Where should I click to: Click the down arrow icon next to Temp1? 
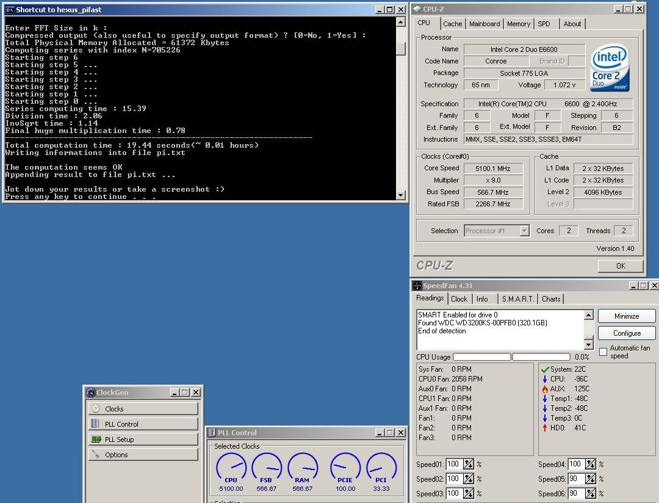[x=545, y=399]
